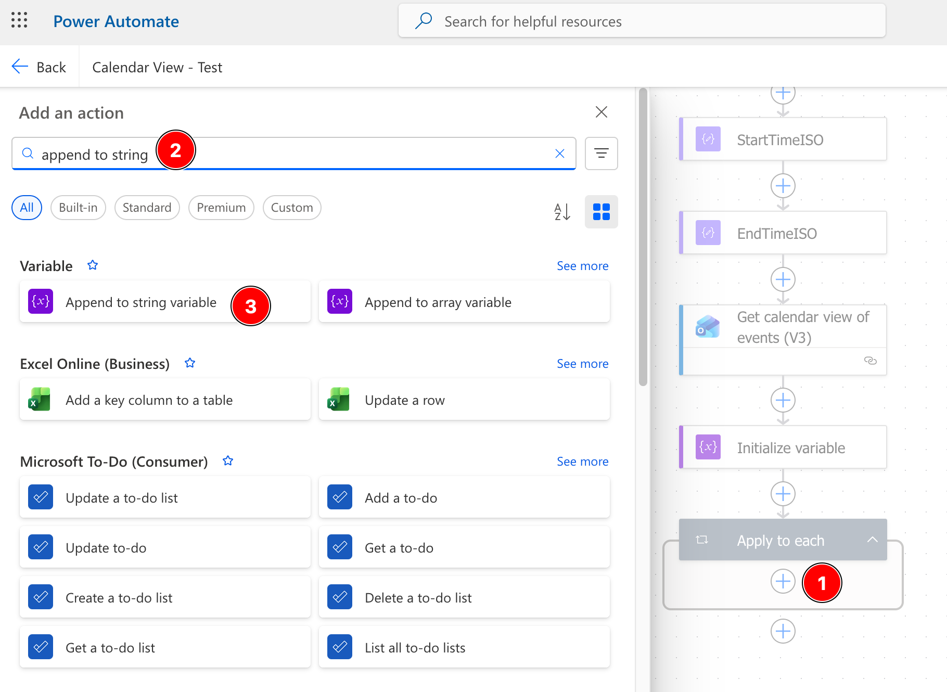The height and width of the screenshot is (692, 947).
Task: Select the Apply to each step header
Action: pos(783,540)
